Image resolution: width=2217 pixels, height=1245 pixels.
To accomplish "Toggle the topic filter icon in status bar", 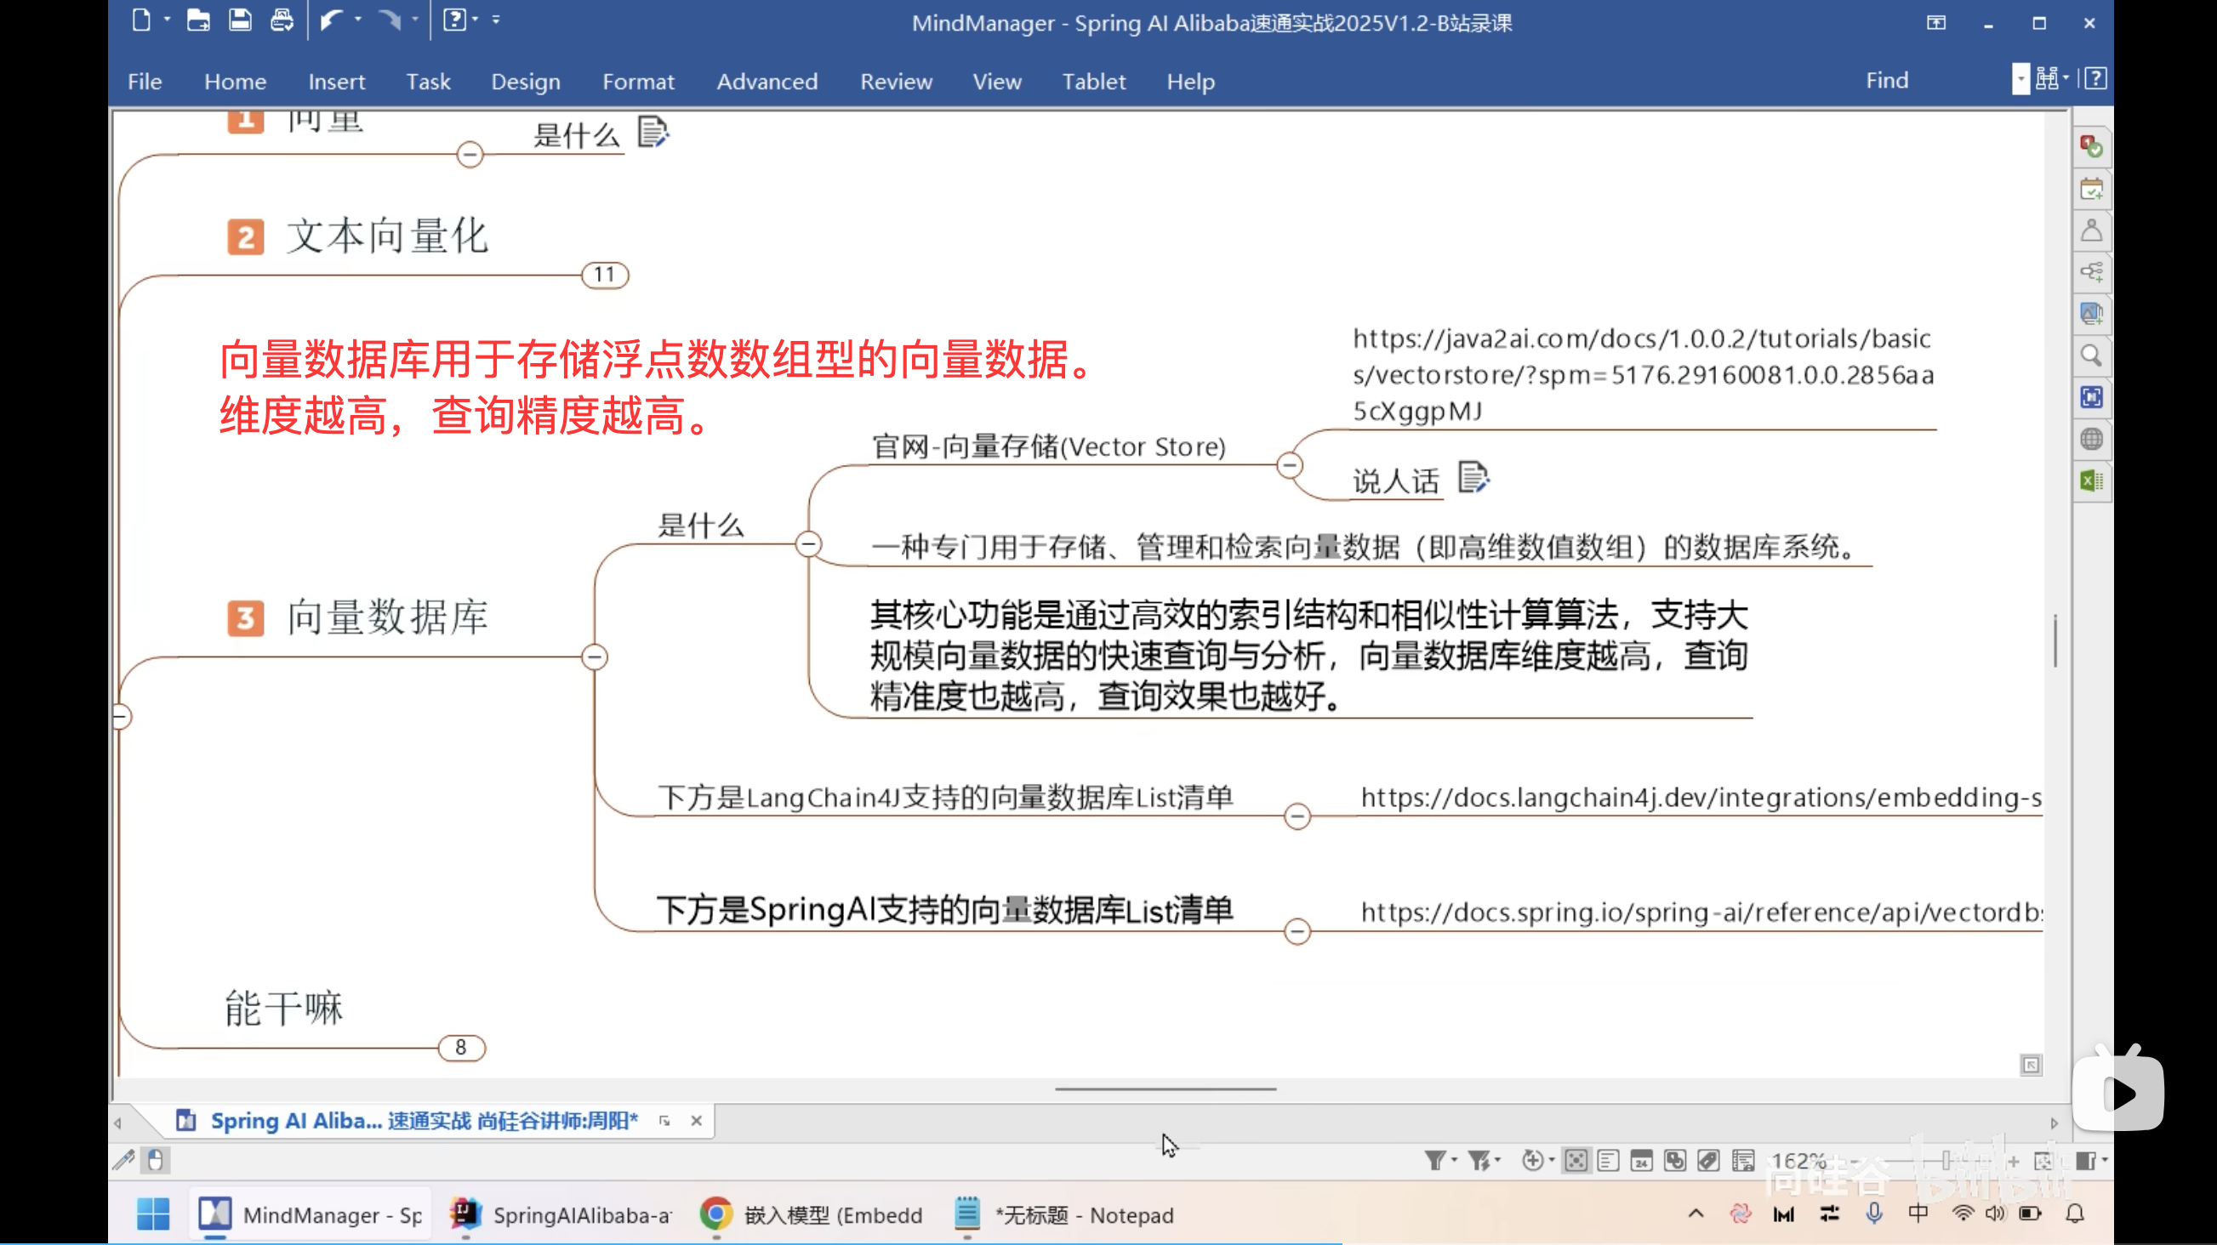I will tap(1435, 1160).
